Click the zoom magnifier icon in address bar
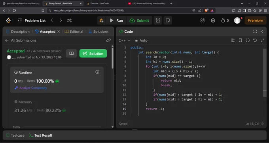The width and height of the screenshot is (269, 143). pyautogui.click(x=194, y=11)
